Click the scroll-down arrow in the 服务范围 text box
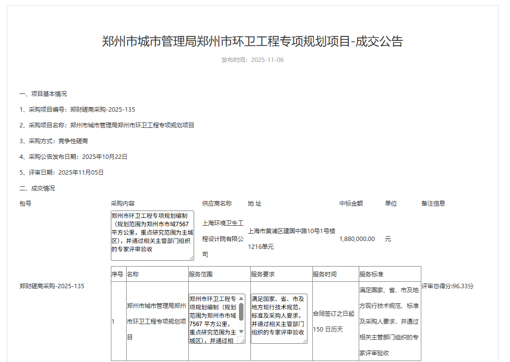This screenshot has width=510, height=362. (x=241, y=332)
